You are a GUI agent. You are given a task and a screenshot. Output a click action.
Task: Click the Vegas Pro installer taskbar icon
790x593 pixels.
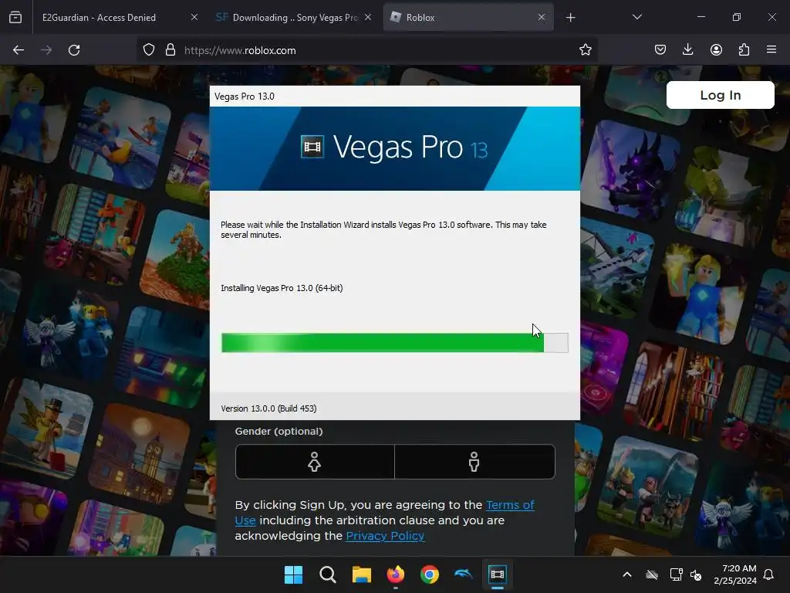tap(498, 574)
